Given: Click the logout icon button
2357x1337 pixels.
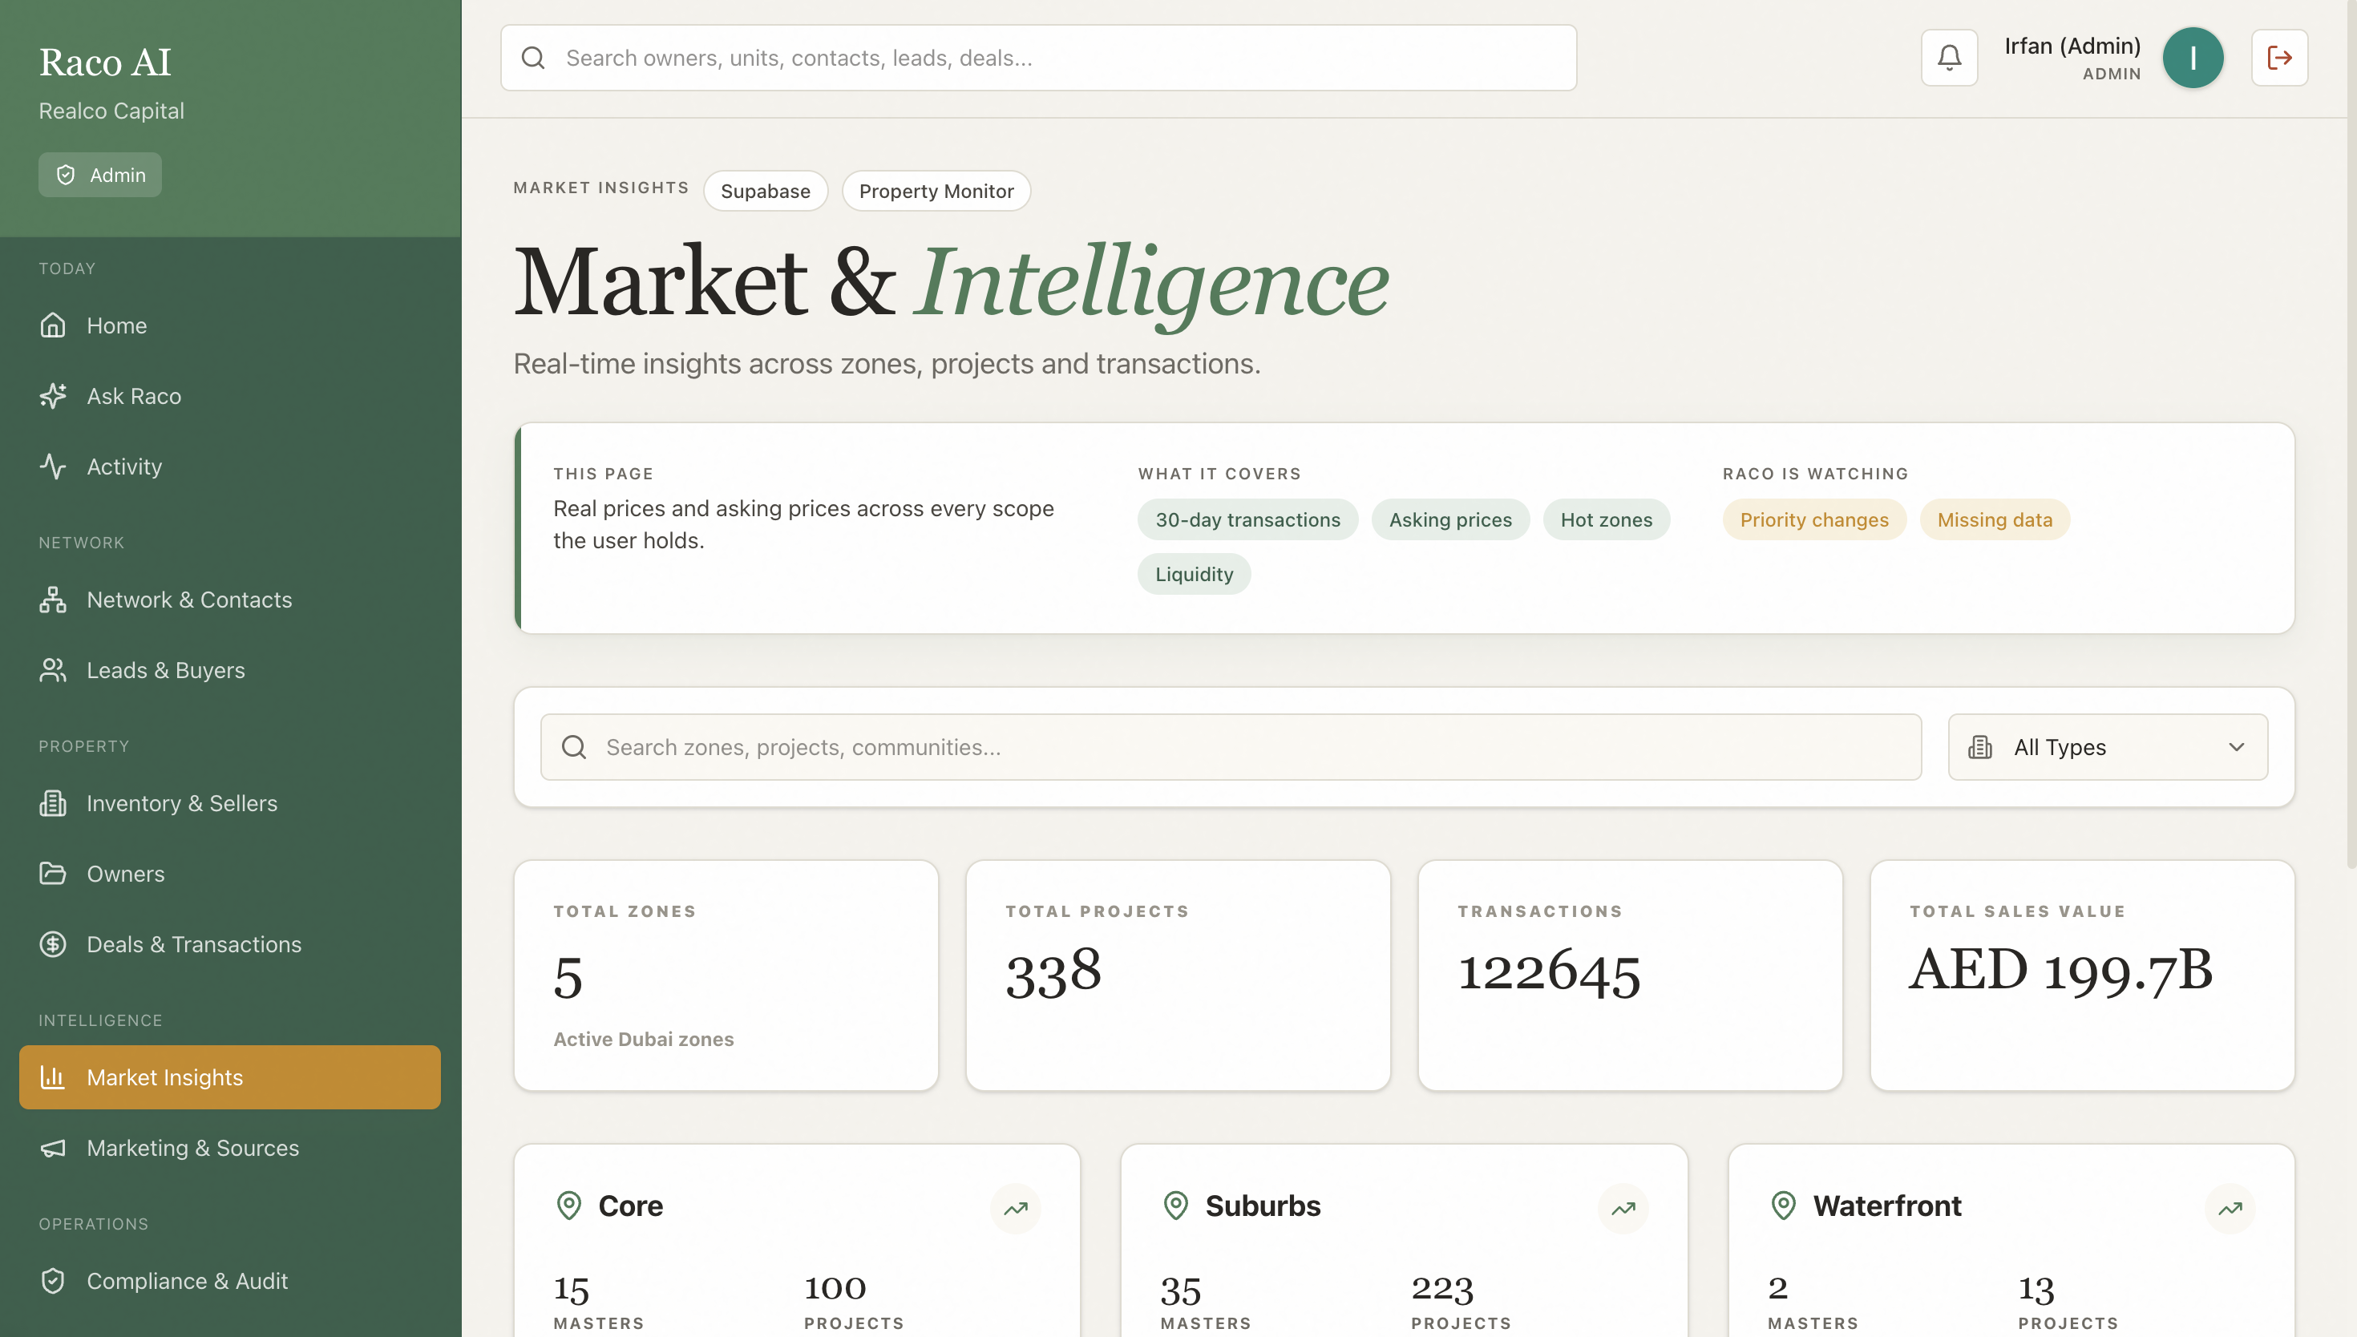Looking at the screenshot, I should pyautogui.click(x=2279, y=58).
